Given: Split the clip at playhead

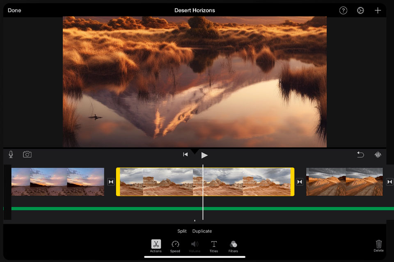Looking at the screenshot, I should pyautogui.click(x=182, y=231).
